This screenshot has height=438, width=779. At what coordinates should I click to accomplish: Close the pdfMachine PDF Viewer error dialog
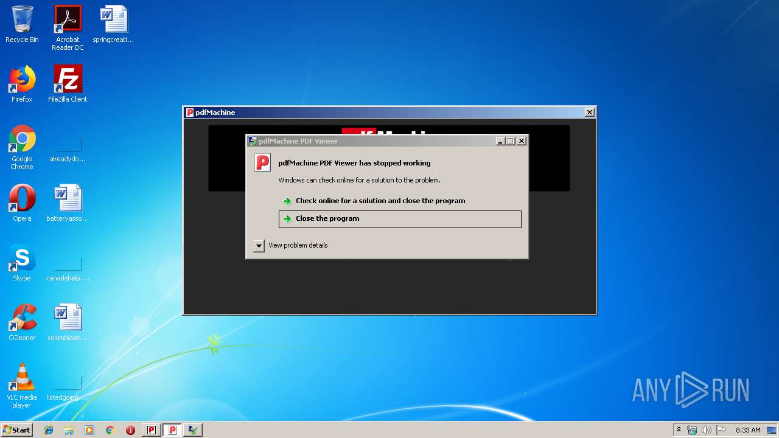coord(522,141)
